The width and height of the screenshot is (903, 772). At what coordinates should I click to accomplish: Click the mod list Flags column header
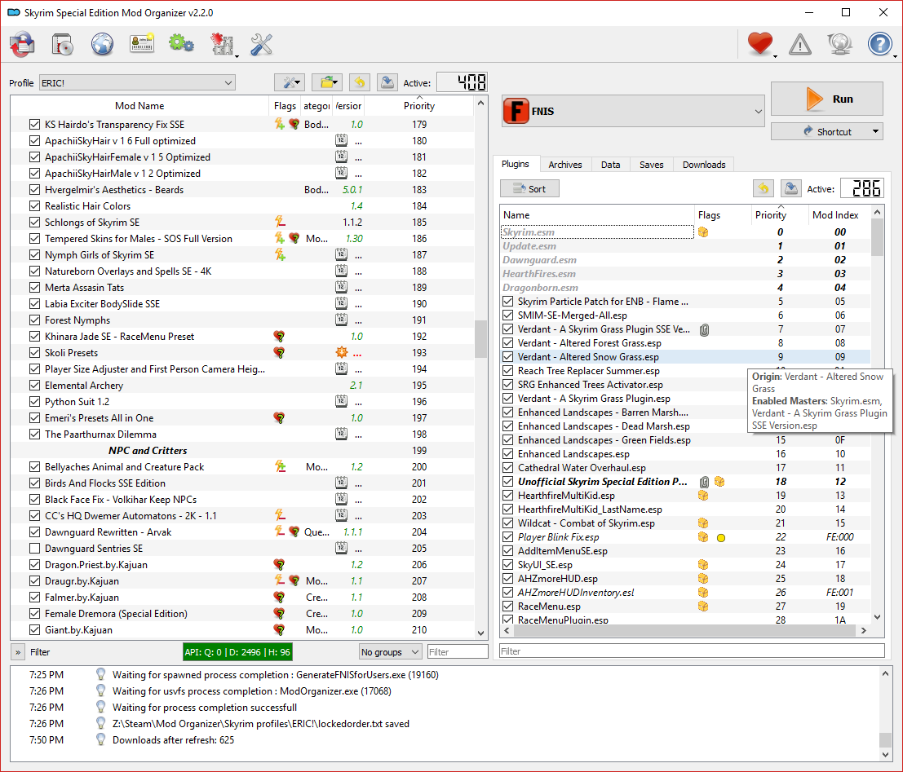coord(285,106)
